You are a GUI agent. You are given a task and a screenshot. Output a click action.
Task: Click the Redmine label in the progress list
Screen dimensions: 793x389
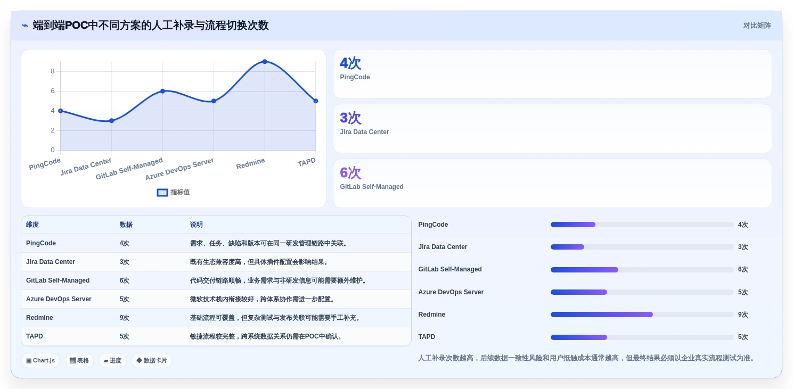(x=431, y=314)
